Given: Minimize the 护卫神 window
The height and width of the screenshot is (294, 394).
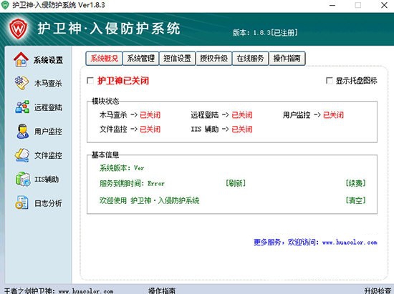Looking at the screenshot, I should click(x=332, y=5).
